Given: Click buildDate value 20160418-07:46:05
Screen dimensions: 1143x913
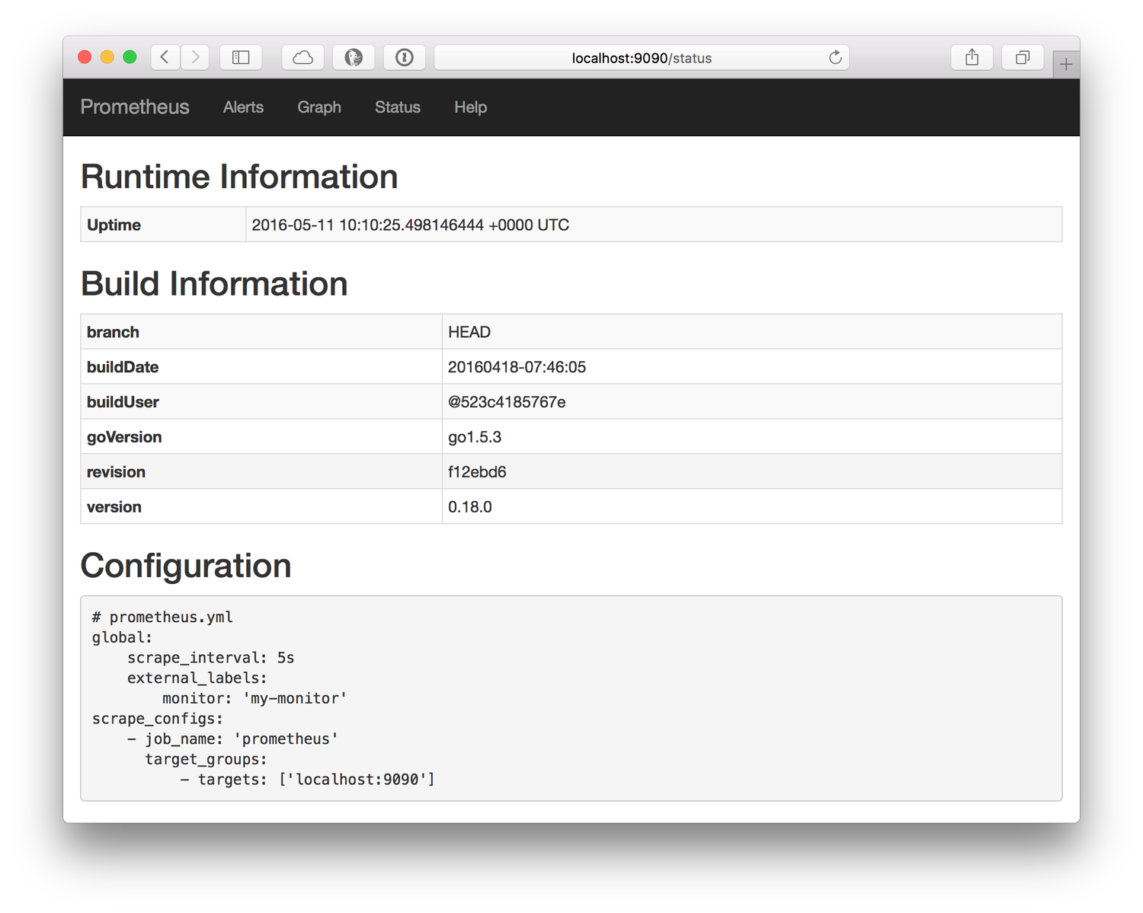Looking at the screenshot, I should tap(517, 367).
